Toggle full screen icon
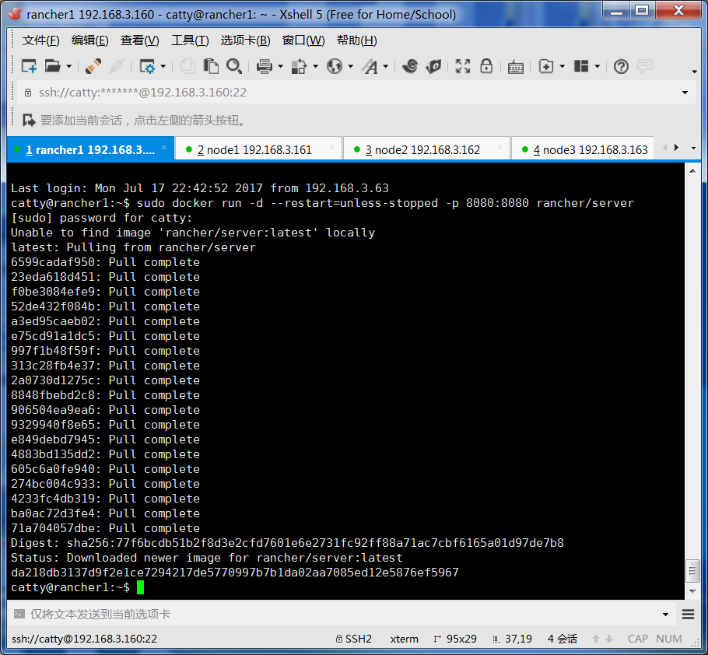The width and height of the screenshot is (708, 655). point(463,66)
